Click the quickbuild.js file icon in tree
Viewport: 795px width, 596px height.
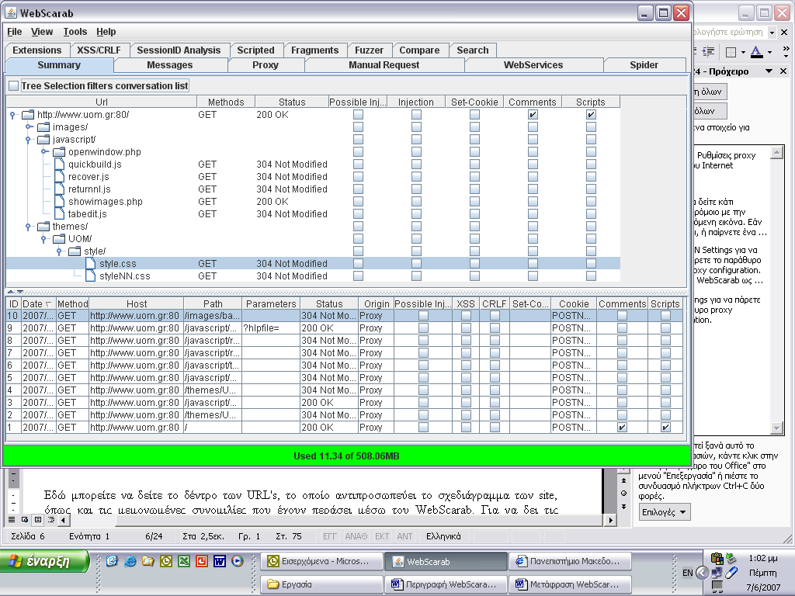[x=60, y=165]
